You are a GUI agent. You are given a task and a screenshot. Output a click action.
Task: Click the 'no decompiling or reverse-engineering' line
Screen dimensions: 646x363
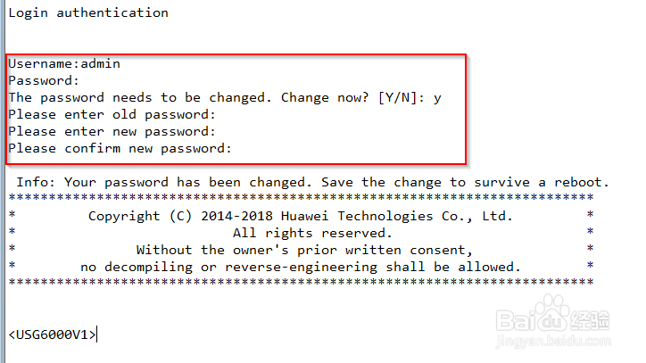pos(301,267)
